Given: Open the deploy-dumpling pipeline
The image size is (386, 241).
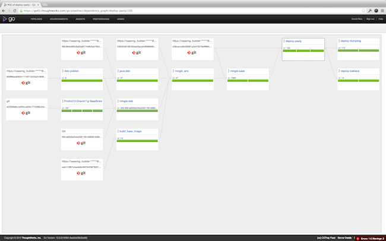Looking at the screenshot, I should 352,41.
